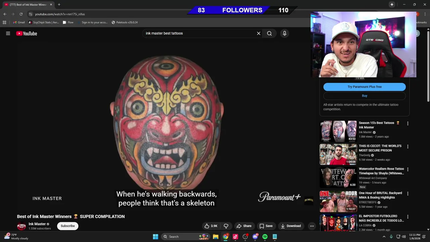Image resolution: width=430 pixels, height=242 pixels.
Task: Open EL IMPOSTOR FUTBOLERO video thumbnail
Action: pos(338,223)
